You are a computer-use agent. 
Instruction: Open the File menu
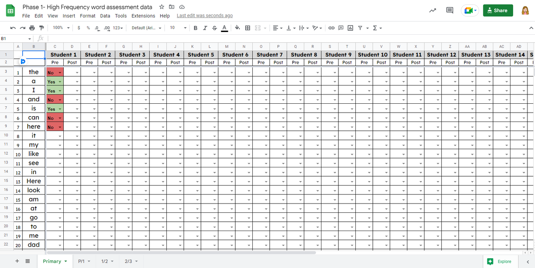click(26, 16)
